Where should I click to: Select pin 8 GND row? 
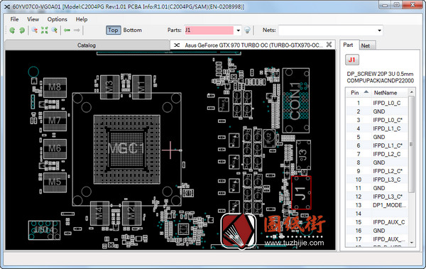click(x=377, y=163)
